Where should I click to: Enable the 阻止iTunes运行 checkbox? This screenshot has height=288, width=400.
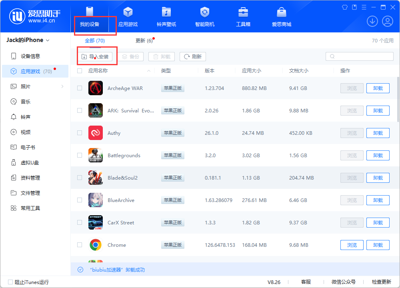point(10,282)
